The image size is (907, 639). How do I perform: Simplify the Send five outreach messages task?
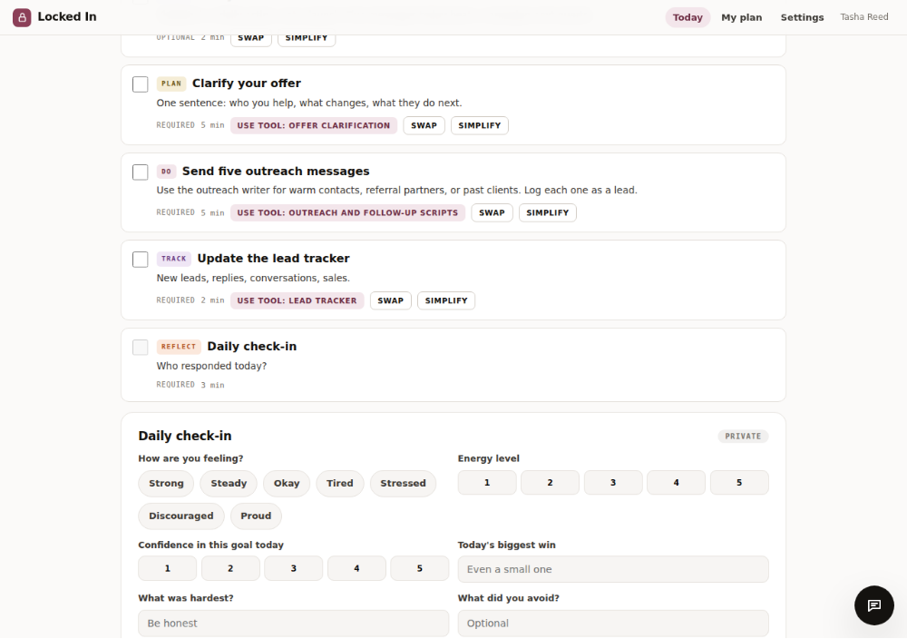coord(547,213)
